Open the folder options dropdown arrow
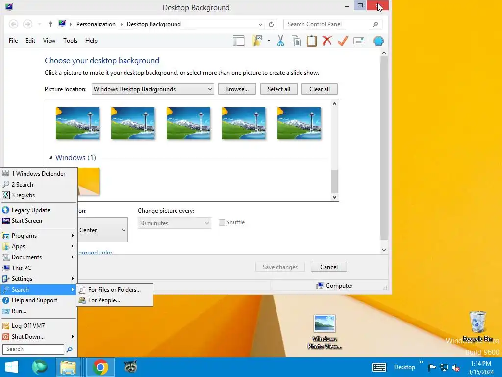This screenshot has width=502, height=377. [269, 41]
